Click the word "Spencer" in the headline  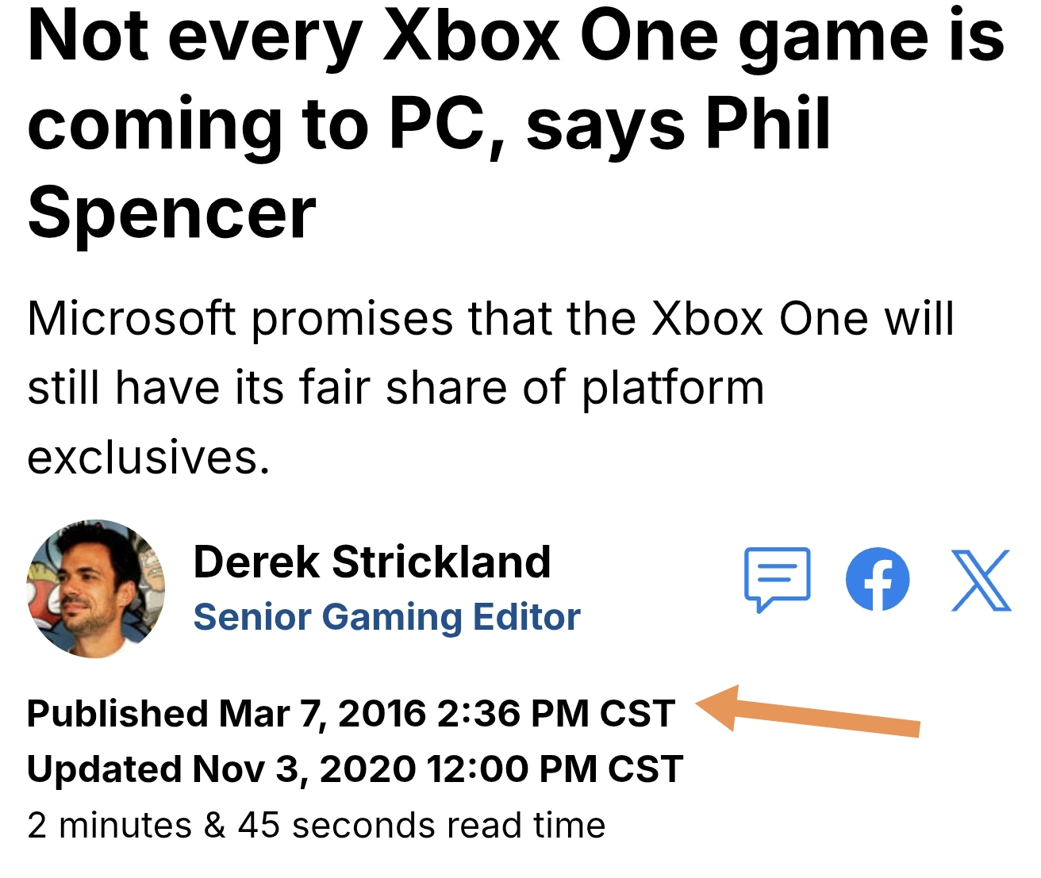point(171,213)
